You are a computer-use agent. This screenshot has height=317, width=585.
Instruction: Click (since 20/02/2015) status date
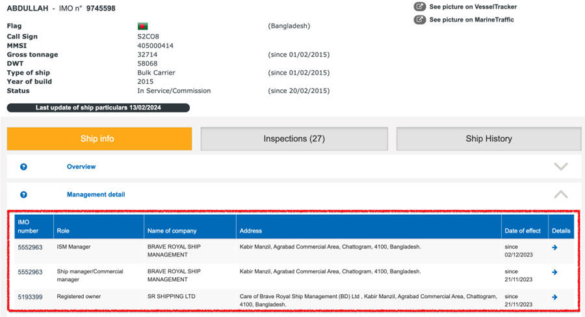299,91
